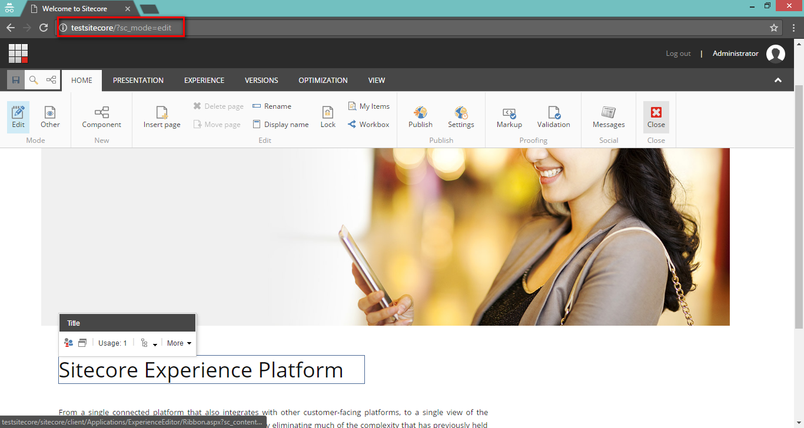Open the VERSIONS tab
Screen dimensions: 804x428
pos(261,81)
